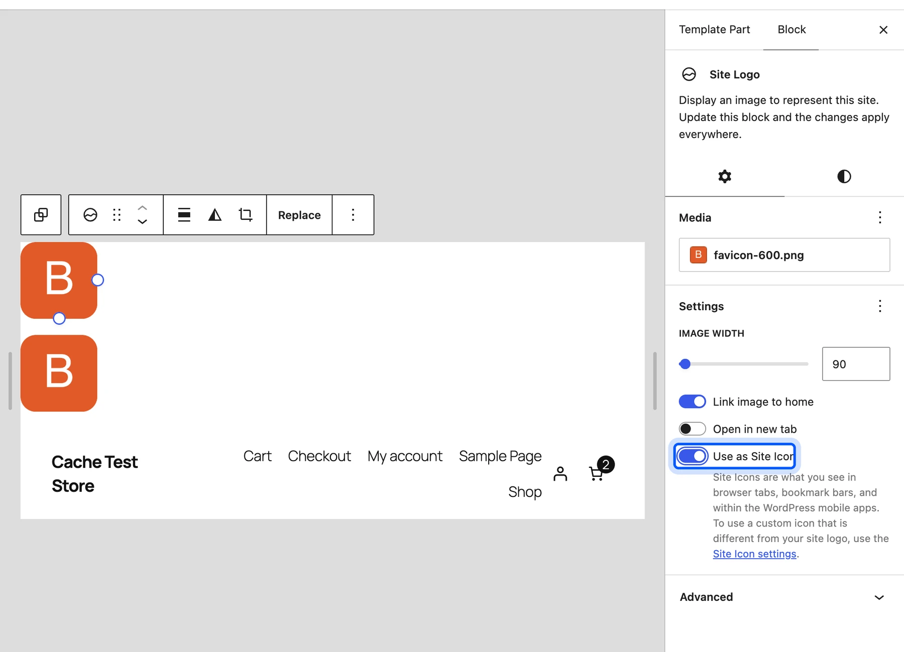Click the My account navigation link
The height and width of the screenshot is (652, 904).
[405, 456]
